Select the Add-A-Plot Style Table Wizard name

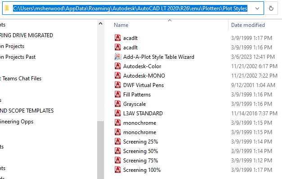(159, 57)
